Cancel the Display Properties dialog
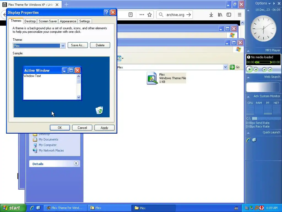 tap(82, 128)
